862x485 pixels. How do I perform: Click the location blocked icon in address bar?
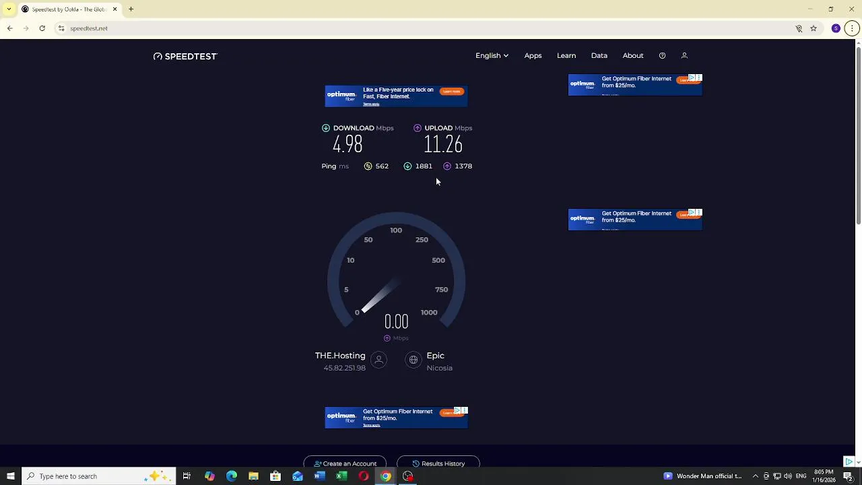[799, 28]
